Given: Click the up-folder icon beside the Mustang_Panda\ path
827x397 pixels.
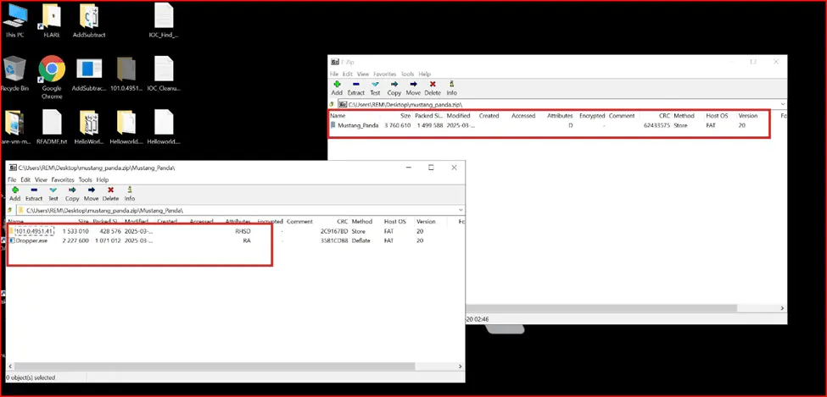Looking at the screenshot, I should point(11,210).
